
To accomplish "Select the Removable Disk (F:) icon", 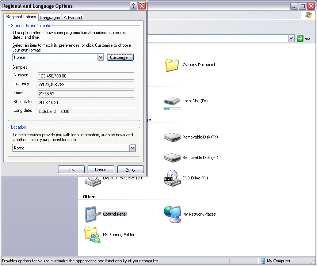I will point(172,137).
